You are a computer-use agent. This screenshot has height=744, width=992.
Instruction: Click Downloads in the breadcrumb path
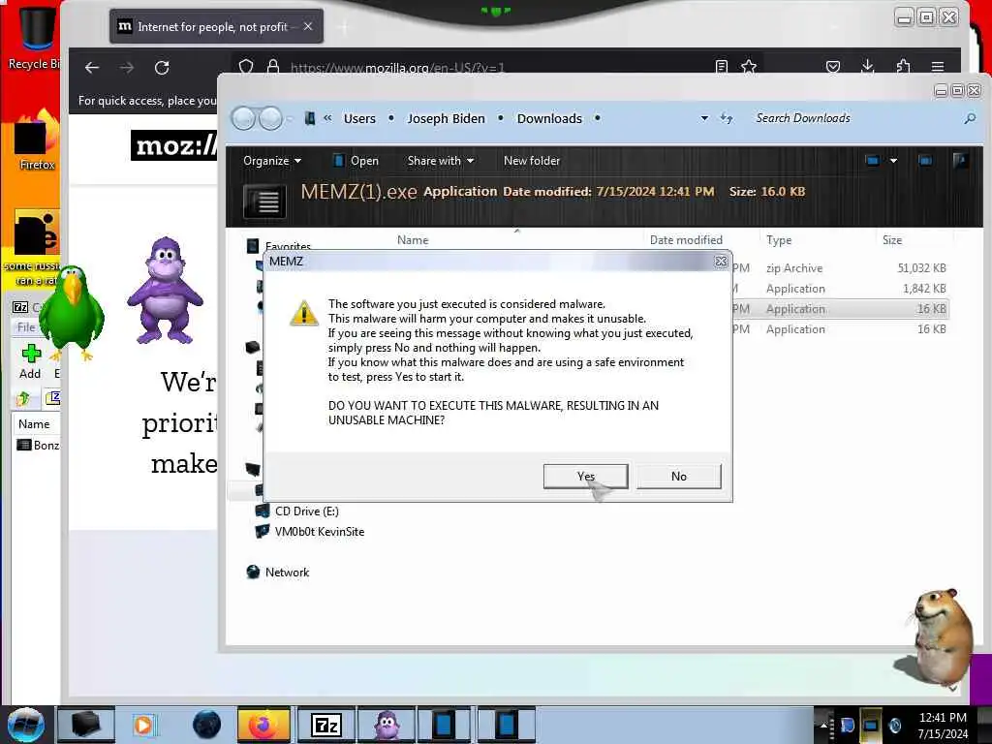click(x=549, y=118)
